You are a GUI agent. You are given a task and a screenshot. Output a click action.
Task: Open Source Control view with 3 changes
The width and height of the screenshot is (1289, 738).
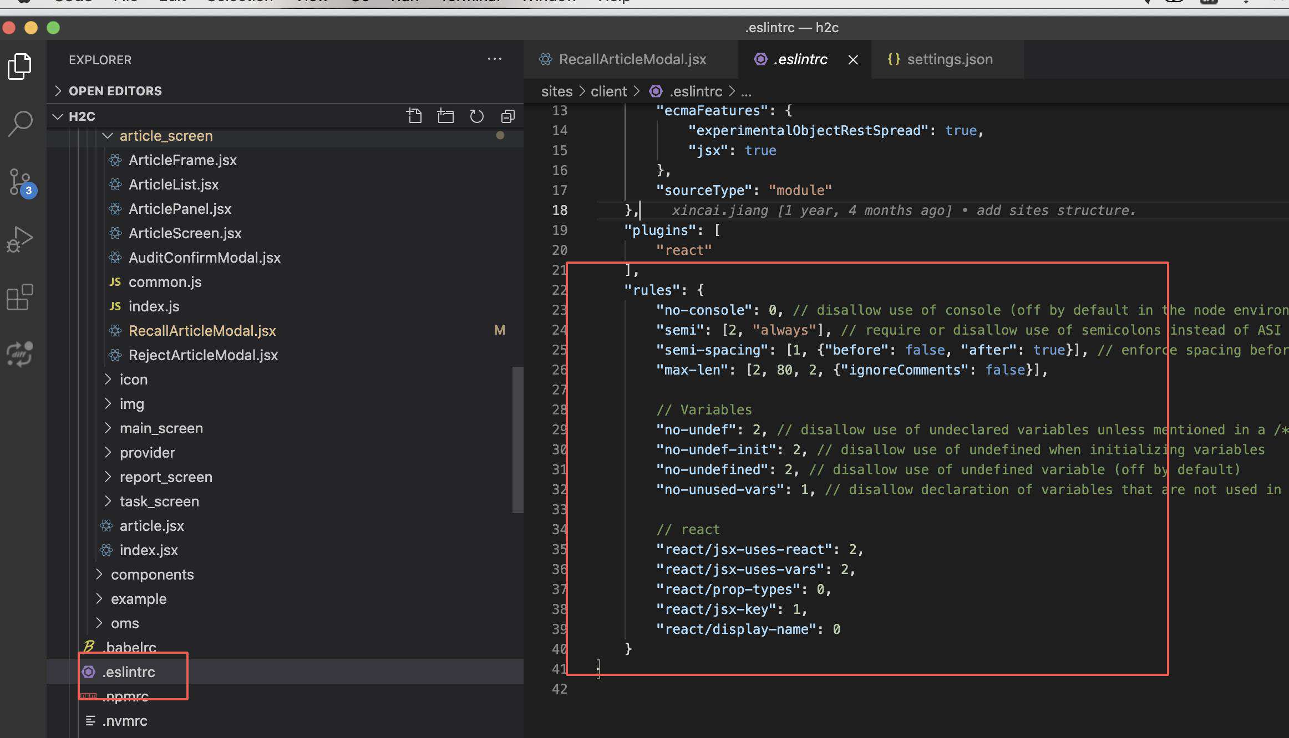point(21,183)
